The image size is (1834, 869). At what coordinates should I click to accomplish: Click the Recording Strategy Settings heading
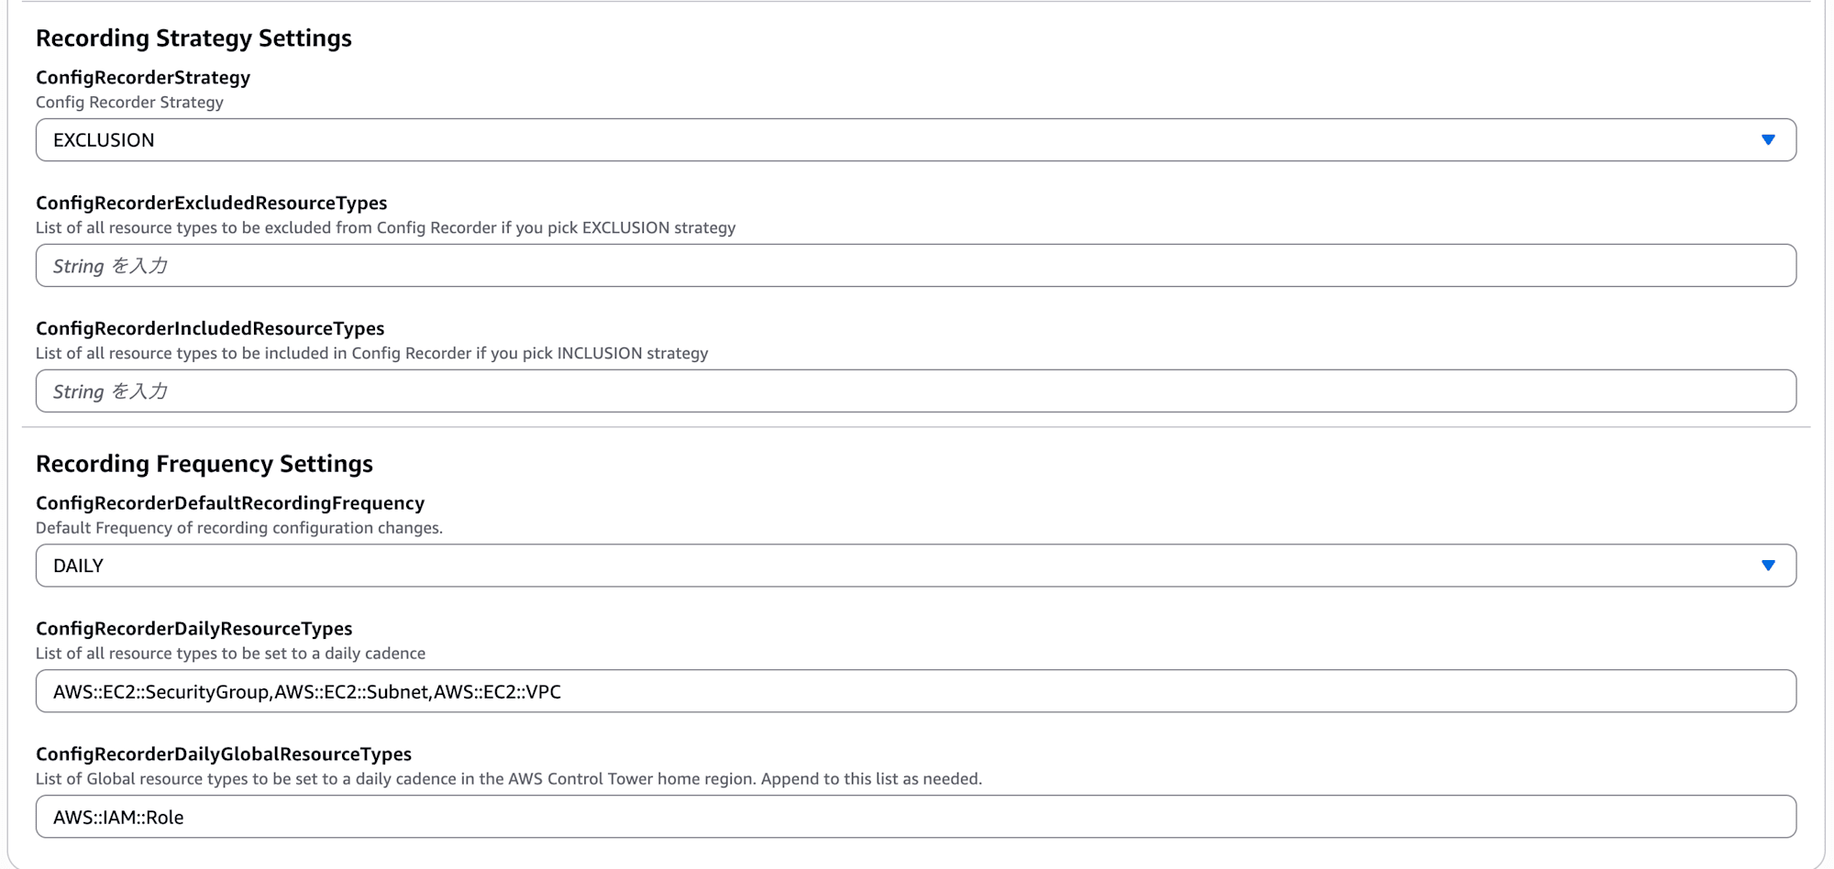click(193, 38)
